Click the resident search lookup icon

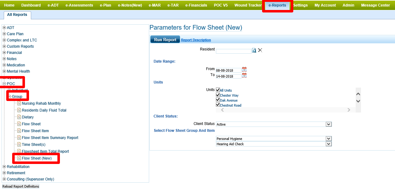[x=254, y=50]
